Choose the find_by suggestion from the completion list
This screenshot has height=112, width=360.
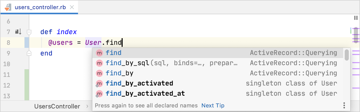pyautogui.click(x=120, y=73)
